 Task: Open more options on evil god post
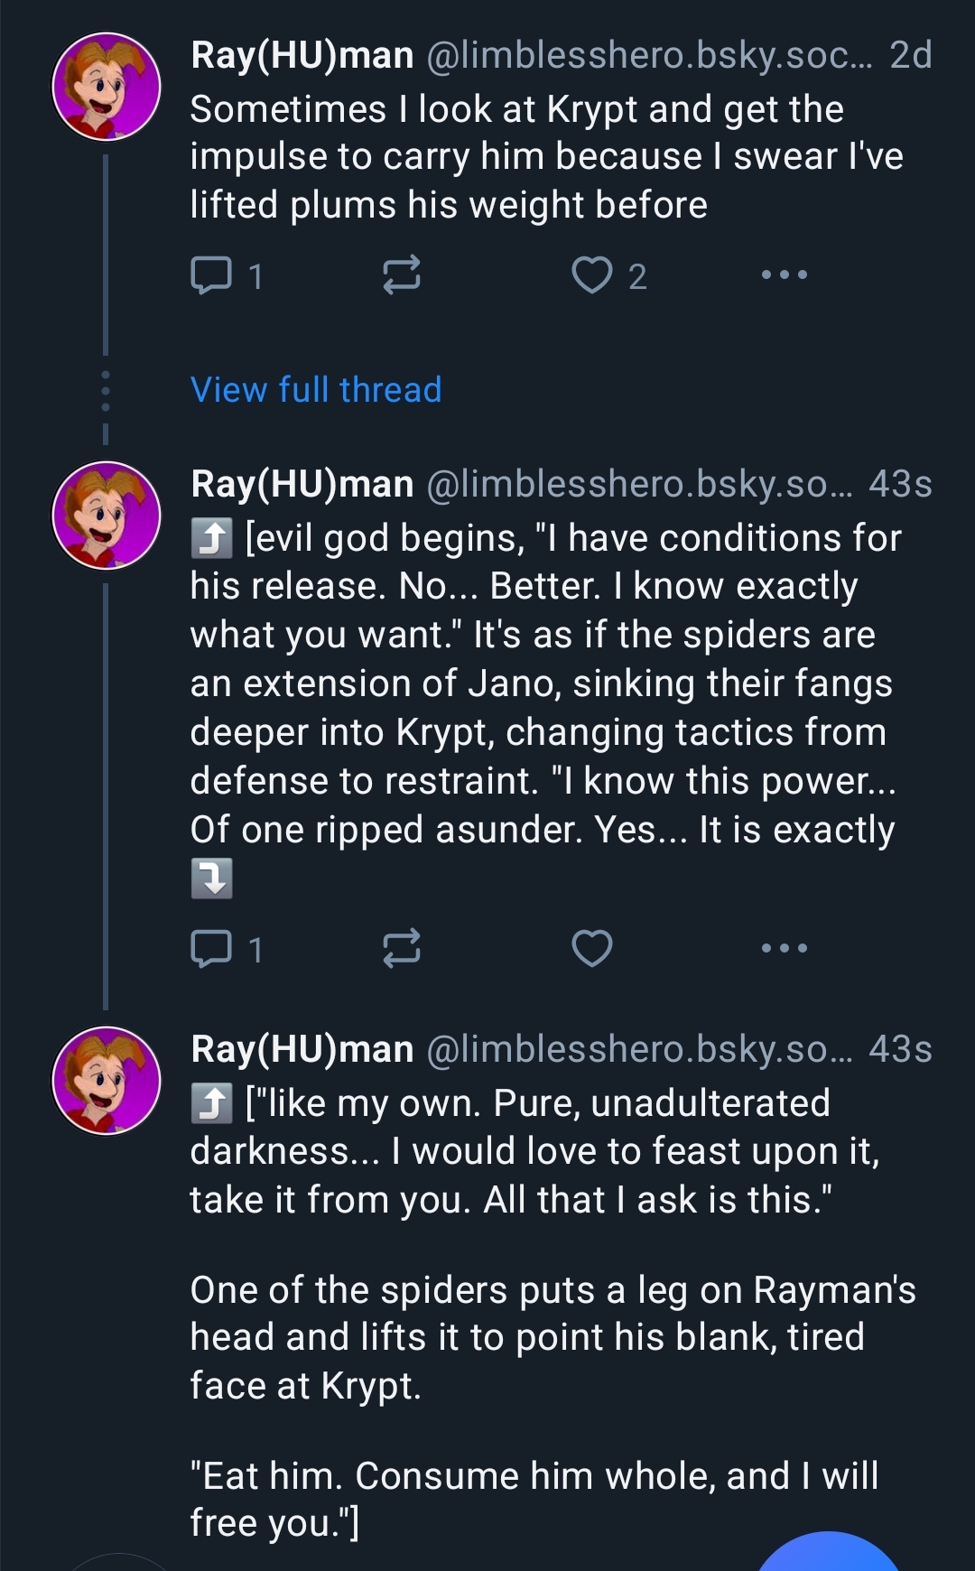pyautogui.click(x=784, y=948)
